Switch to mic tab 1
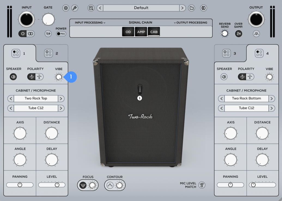Image resolution: width=282 pixels, height=201 pixels. point(20,53)
